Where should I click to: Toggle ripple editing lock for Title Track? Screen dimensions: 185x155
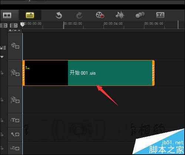coord(2,120)
